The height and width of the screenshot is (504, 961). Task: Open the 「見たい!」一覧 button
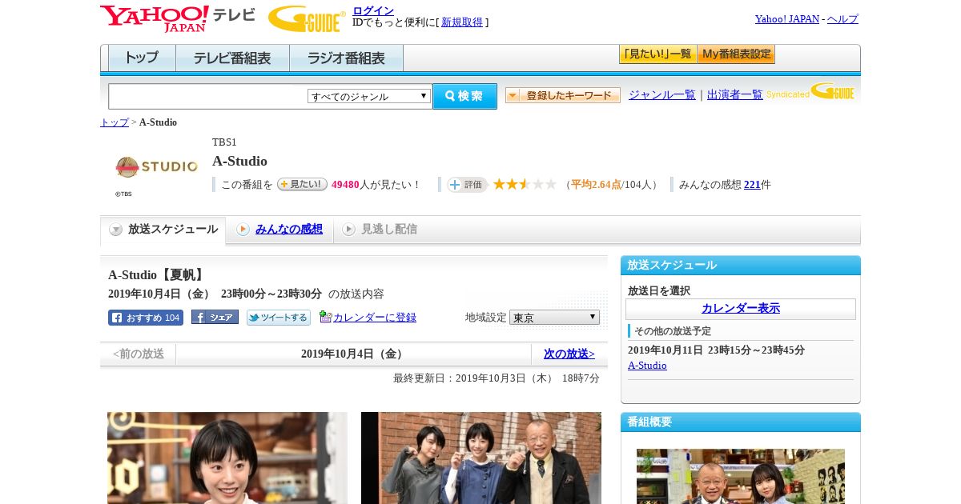(658, 54)
